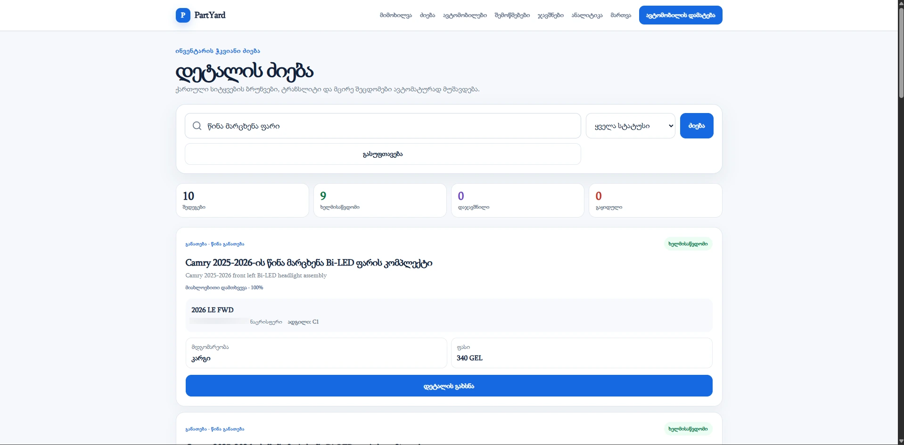This screenshot has height=445, width=904.
Task: Select the 10 შედეგები stat card
Action: coord(242,201)
